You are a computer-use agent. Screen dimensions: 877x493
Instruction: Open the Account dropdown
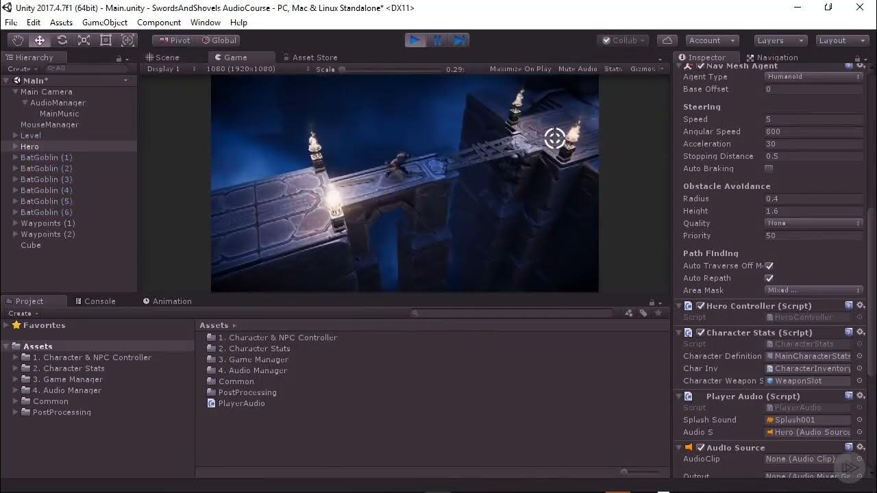click(x=712, y=40)
